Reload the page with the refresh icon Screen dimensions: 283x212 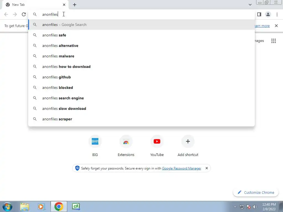[24, 14]
